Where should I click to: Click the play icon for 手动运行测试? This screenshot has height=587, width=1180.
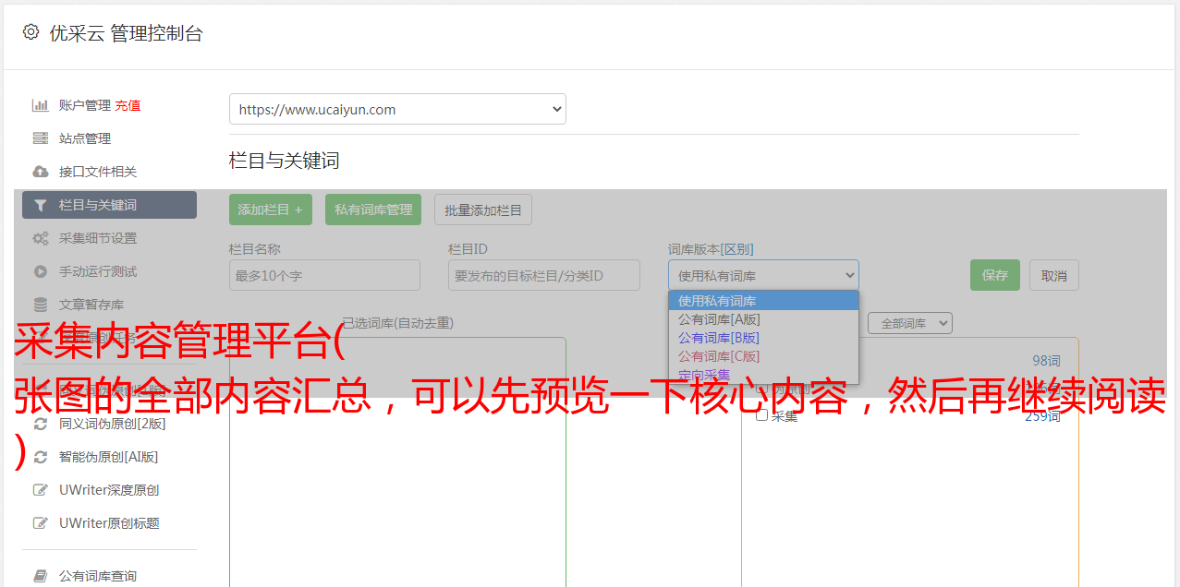(41, 271)
